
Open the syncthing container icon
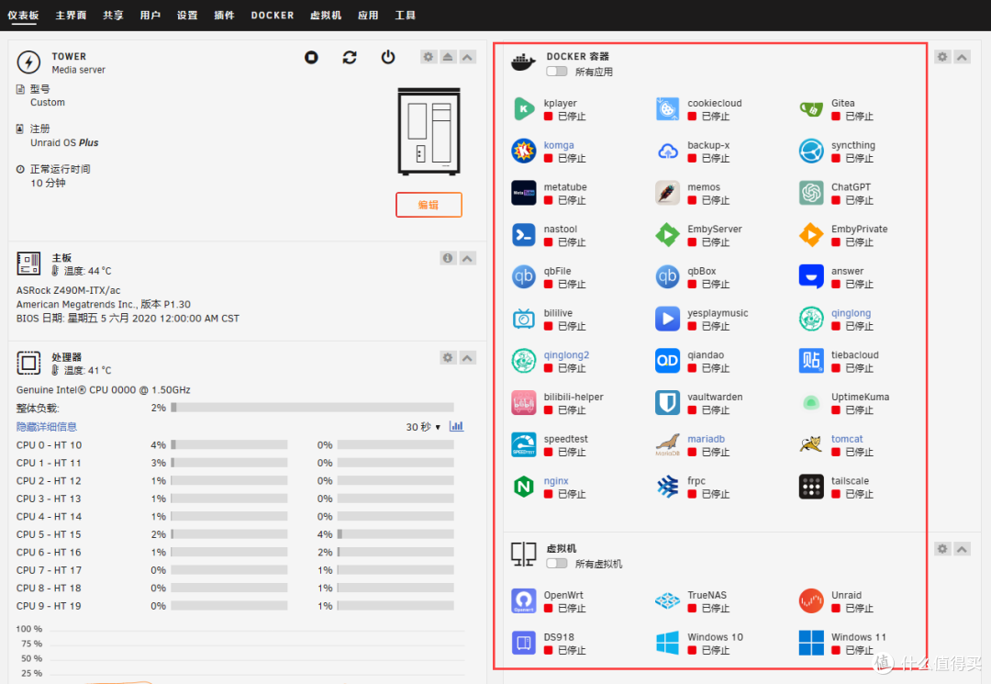[x=811, y=151]
